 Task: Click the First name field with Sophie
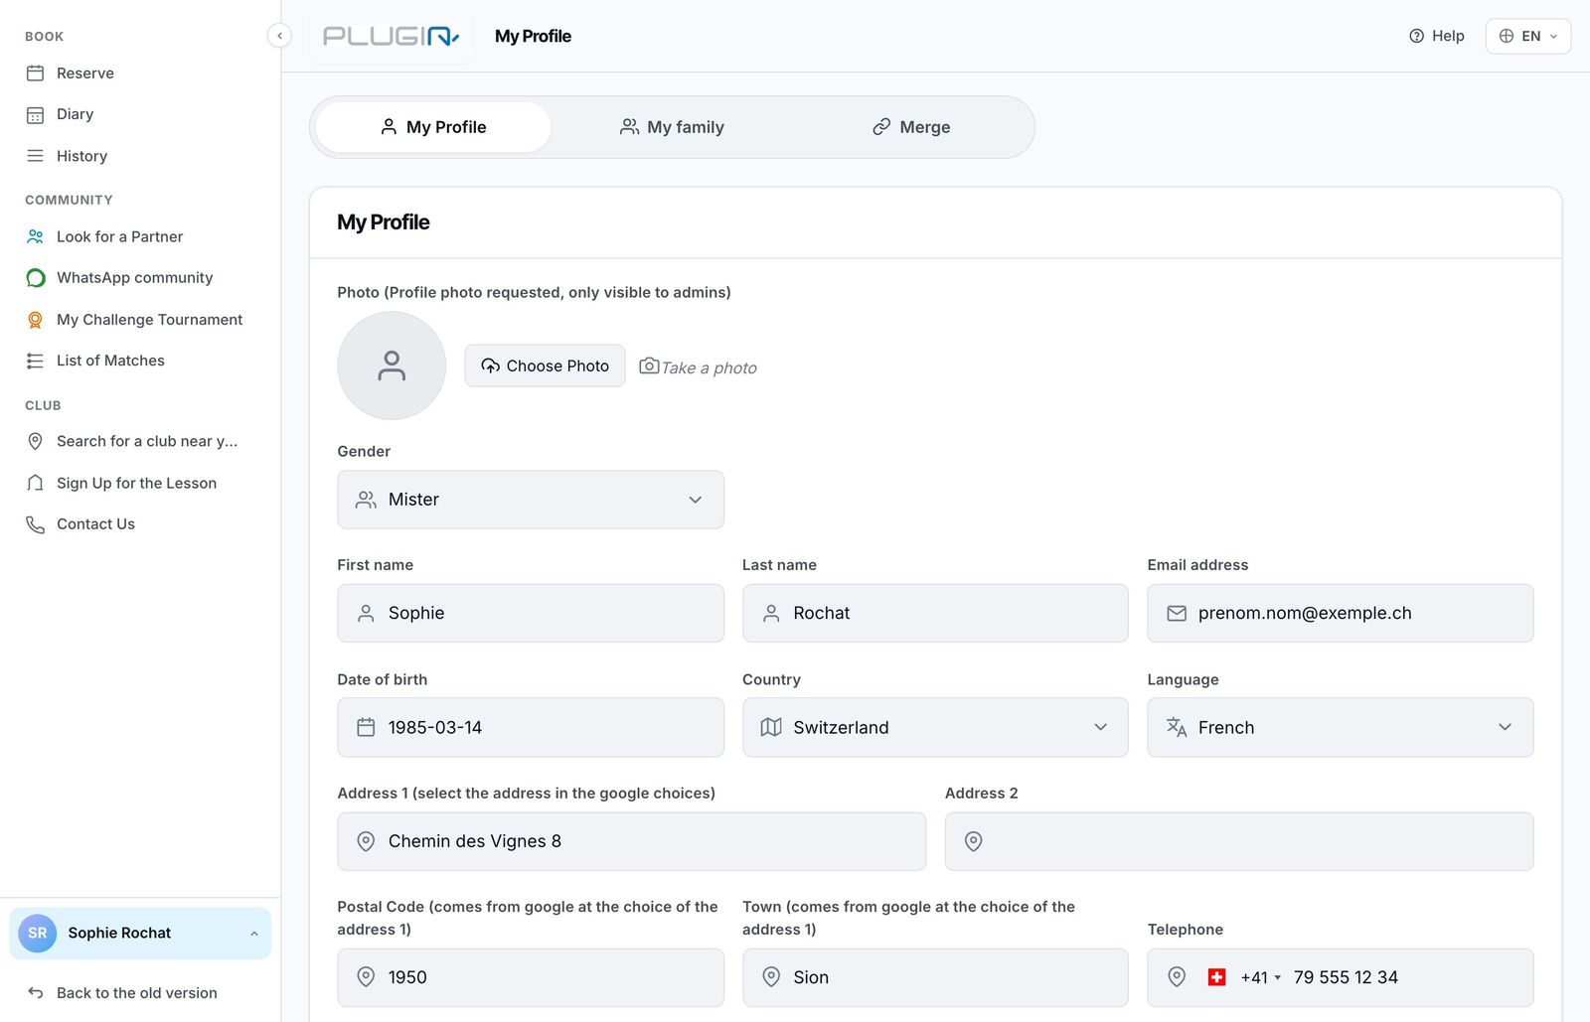point(531,614)
